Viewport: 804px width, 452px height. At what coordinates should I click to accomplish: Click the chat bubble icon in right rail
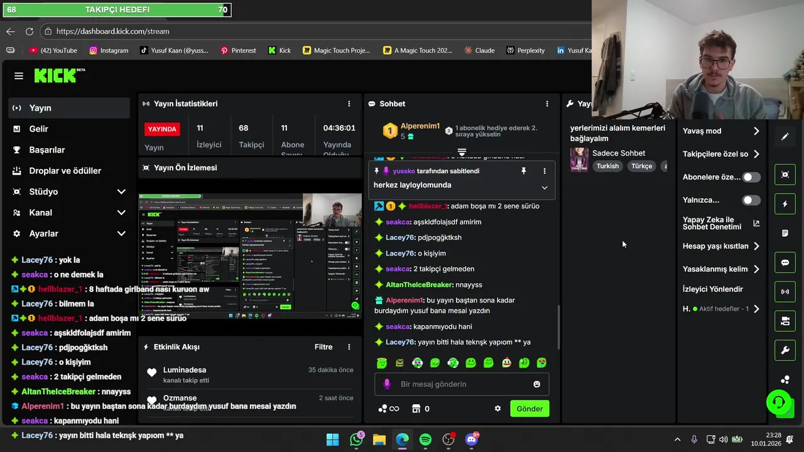coord(785,262)
